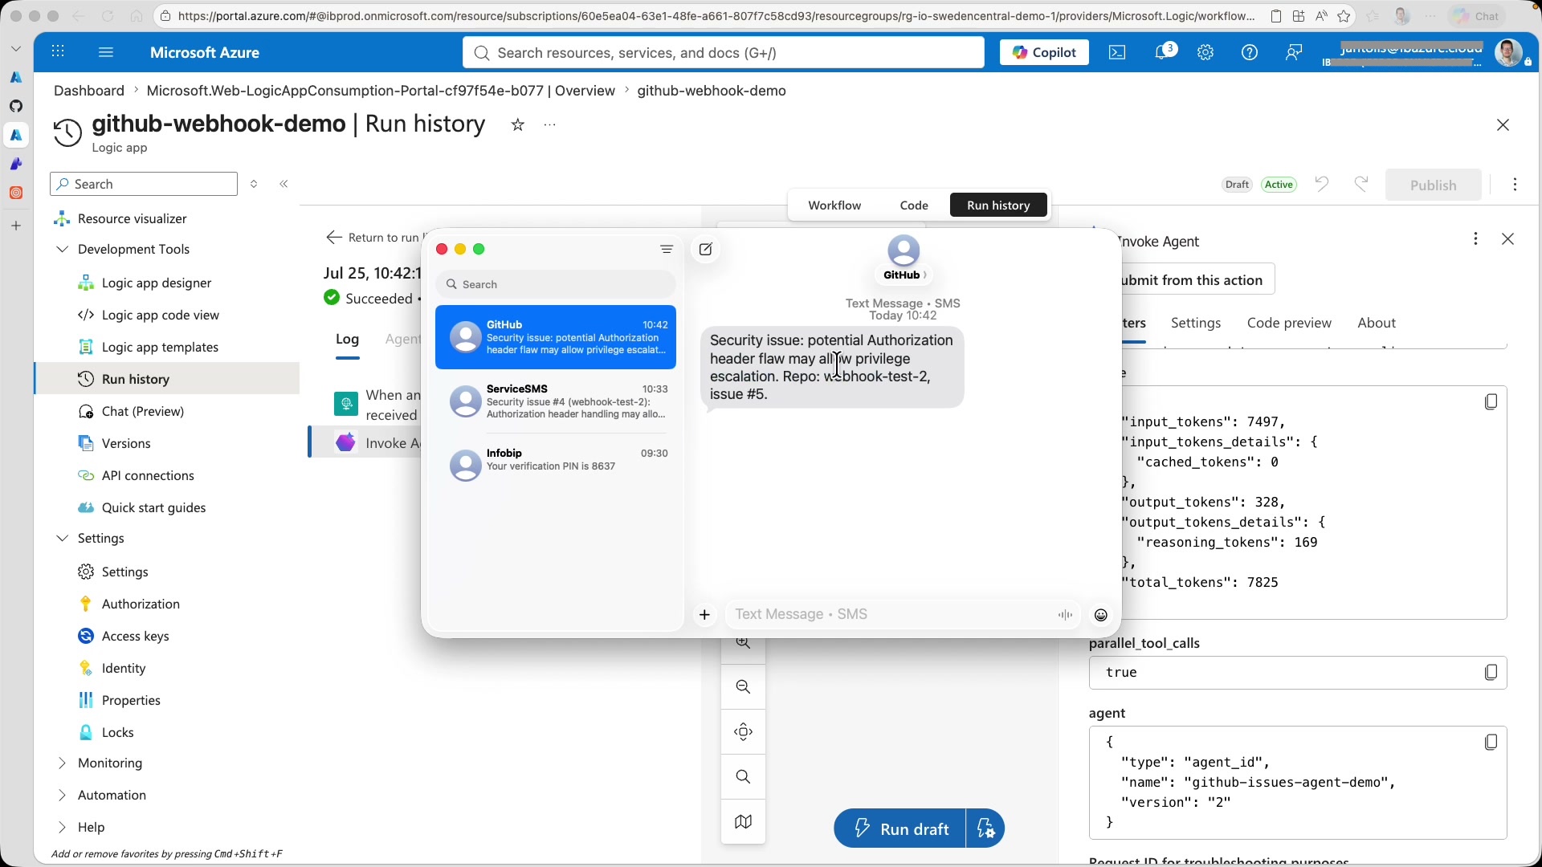
Task: Open Logic app designer in sidebar
Action: [x=157, y=283]
